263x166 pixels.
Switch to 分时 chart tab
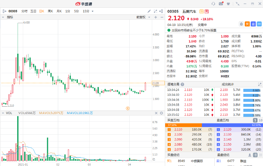point(25,11)
